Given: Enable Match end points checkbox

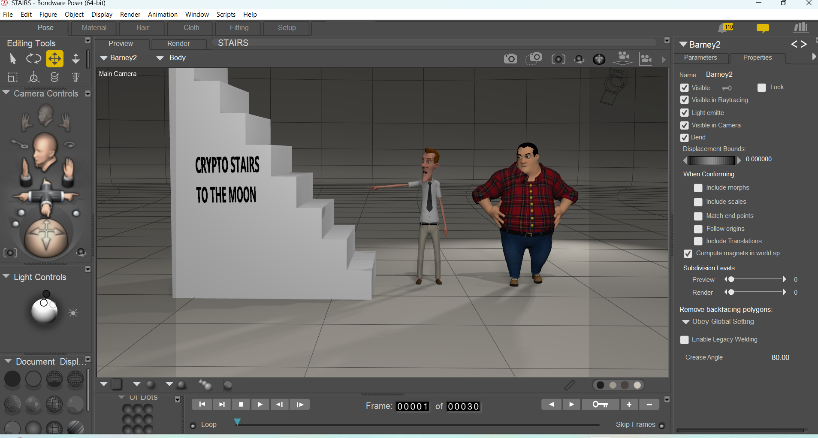Looking at the screenshot, I should [698, 216].
